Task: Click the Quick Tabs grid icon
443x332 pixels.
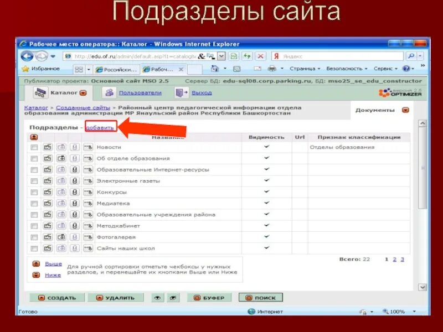Action: pyautogui.click(x=79, y=69)
